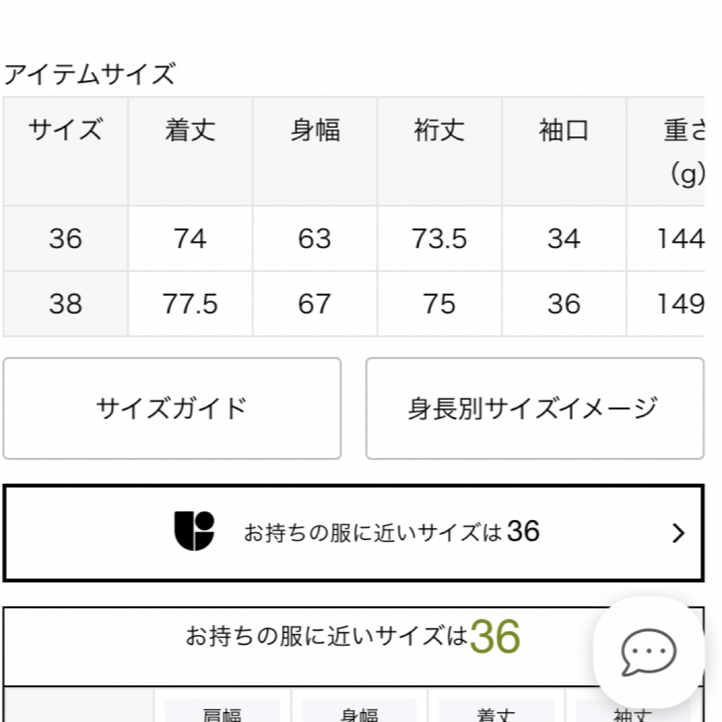Click the black size-match logo icon
Image resolution: width=722 pixels, height=722 pixels.
point(194,530)
